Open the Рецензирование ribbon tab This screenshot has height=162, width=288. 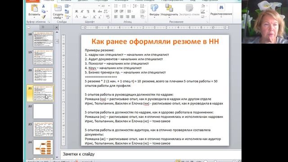[172, 1]
